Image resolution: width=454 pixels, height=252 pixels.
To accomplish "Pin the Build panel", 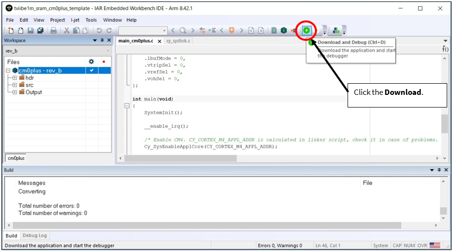I will click(x=439, y=170).
